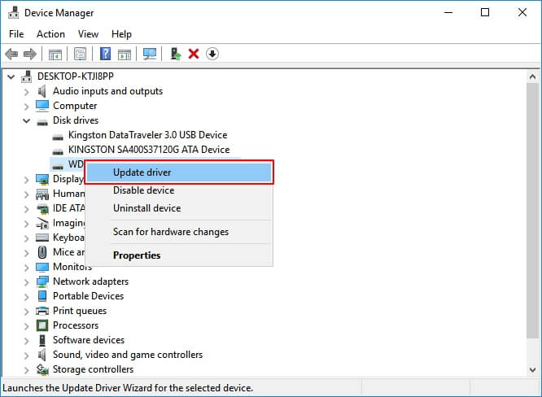Collapse the Disk drives category

pos(27,120)
